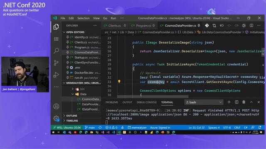Open the Selection menu

click(83, 18)
